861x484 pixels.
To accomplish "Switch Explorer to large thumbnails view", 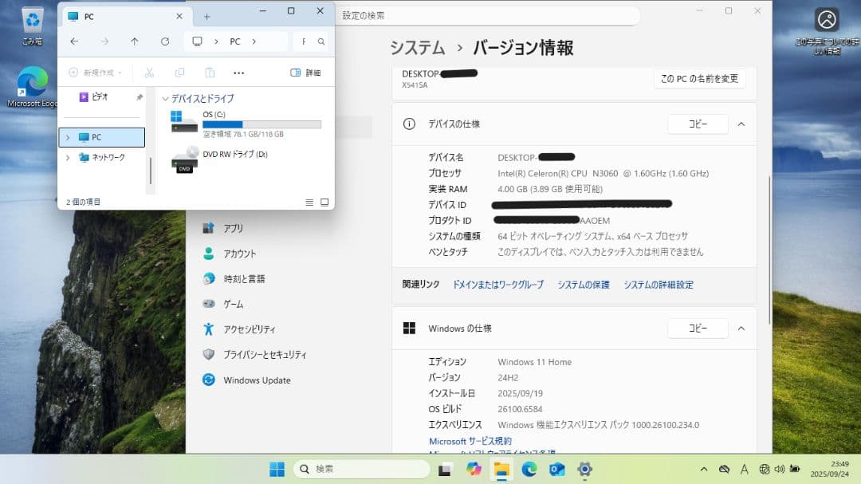I will [x=324, y=203].
